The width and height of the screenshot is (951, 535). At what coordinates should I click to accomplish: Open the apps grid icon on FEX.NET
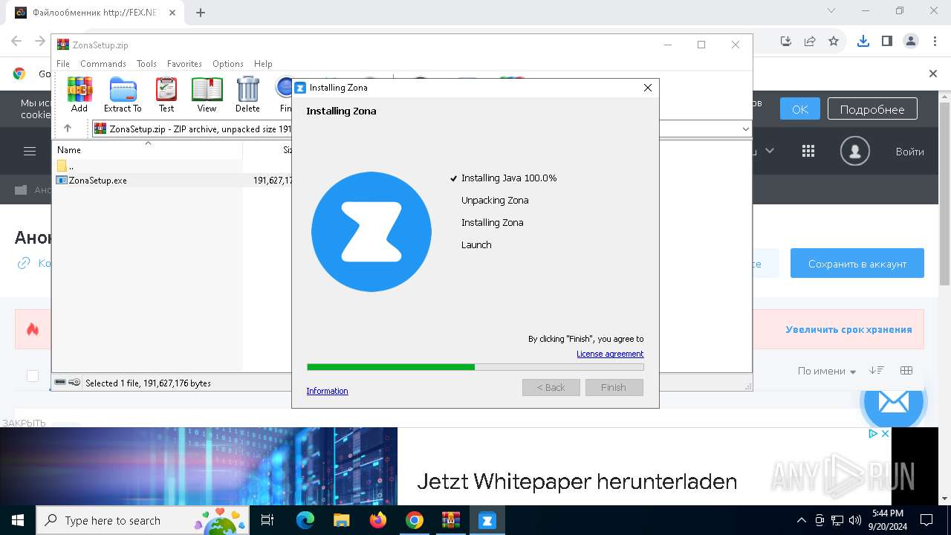(x=808, y=152)
